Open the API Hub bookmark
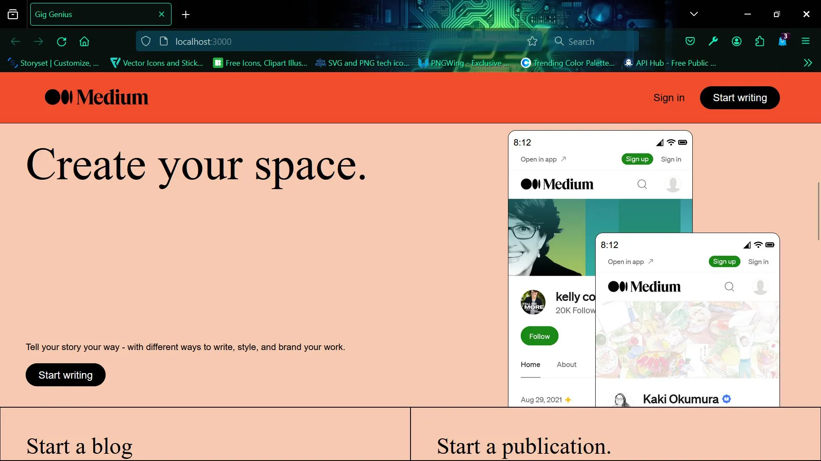This screenshot has height=461, width=821. coord(670,63)
